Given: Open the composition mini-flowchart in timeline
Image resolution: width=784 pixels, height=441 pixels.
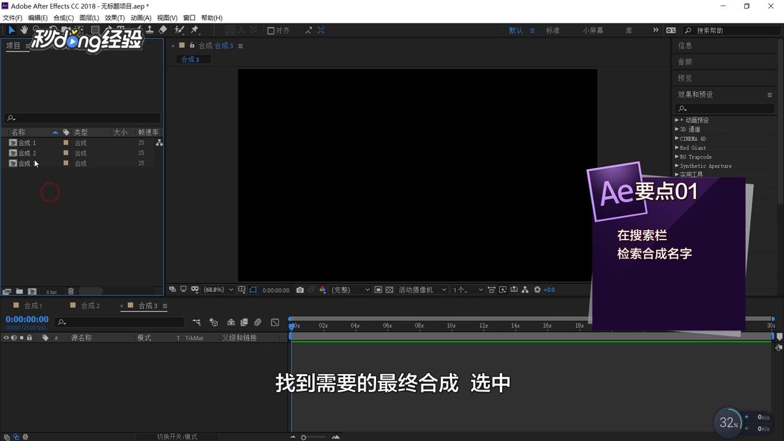Looking at the screenshot, I should tap(197, 322).
